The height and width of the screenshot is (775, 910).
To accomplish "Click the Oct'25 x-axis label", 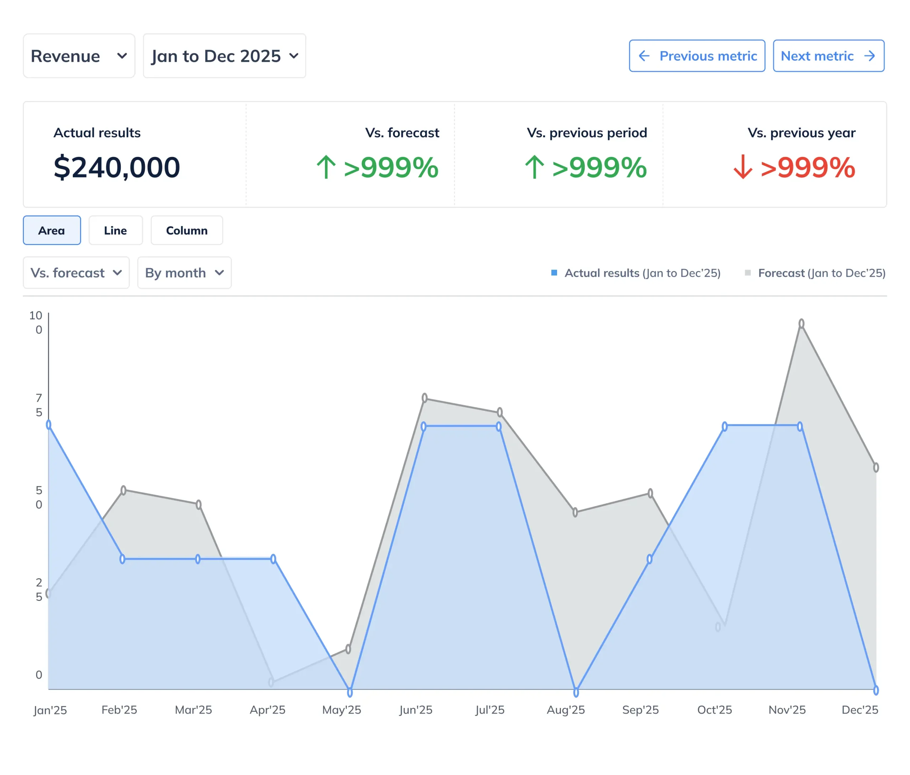I will (714, 710).
